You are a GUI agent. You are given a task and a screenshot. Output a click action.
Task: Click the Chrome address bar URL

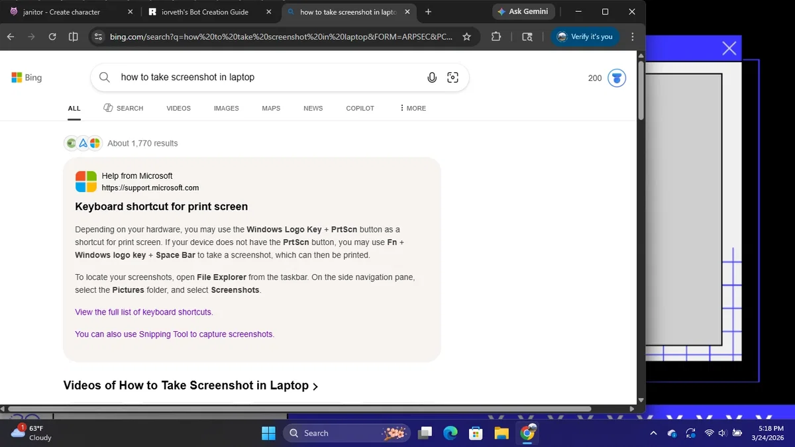282,37
